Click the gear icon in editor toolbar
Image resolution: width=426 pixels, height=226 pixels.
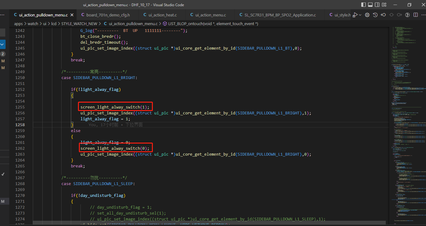[367, 15]
